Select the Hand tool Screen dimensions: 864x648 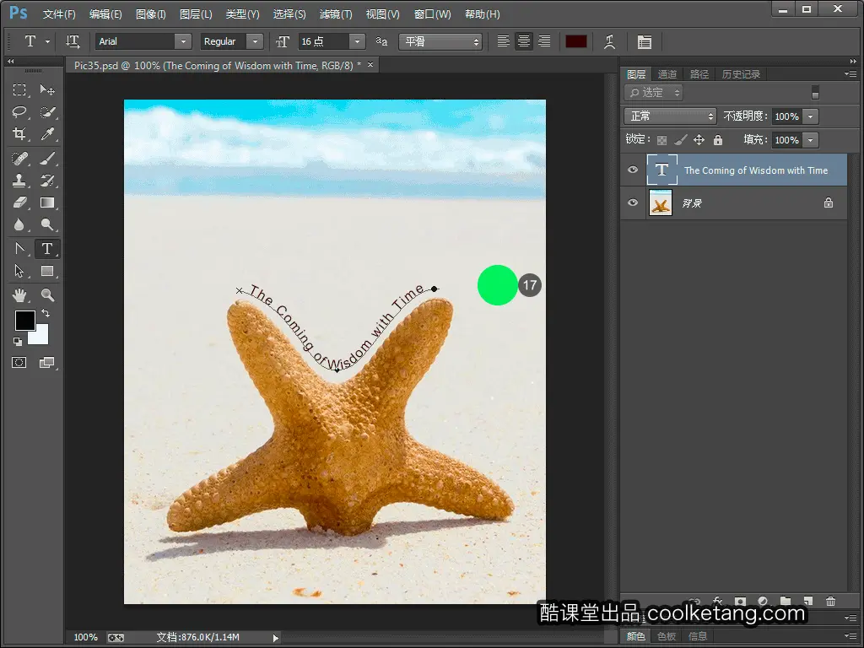[19, 295]
